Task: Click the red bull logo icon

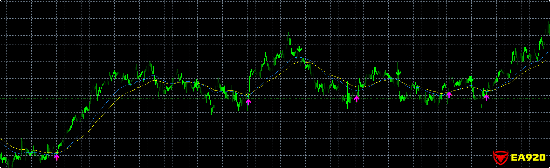Action: (500, 157)
